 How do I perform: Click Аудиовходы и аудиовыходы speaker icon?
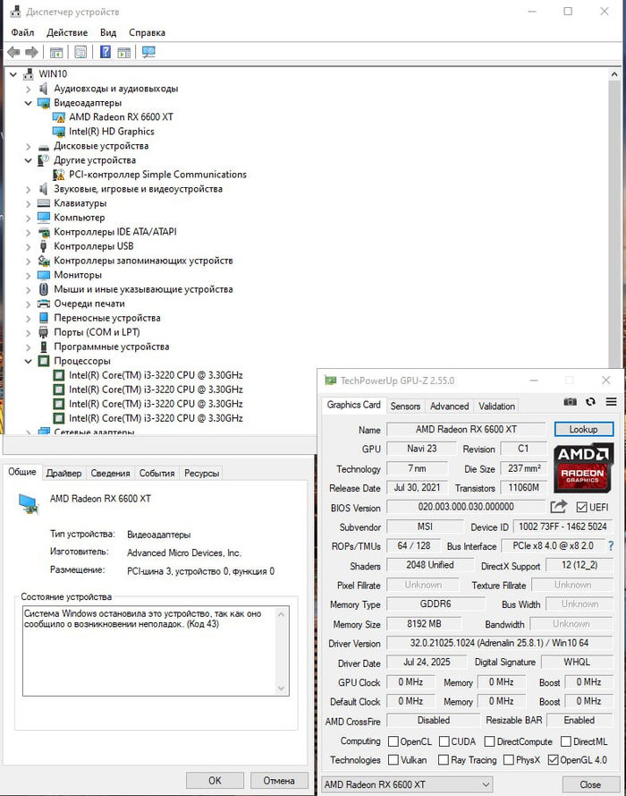(x=44, y=89)
